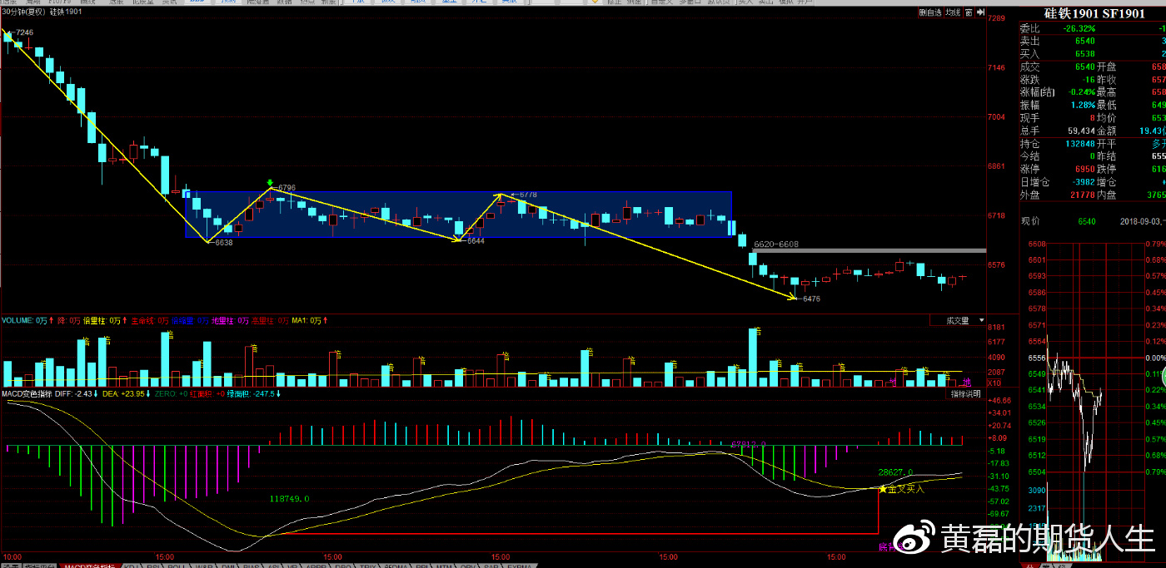Click the 涨幅(结) value -0.24%

pyautogui.click(x=1081, y=92)
